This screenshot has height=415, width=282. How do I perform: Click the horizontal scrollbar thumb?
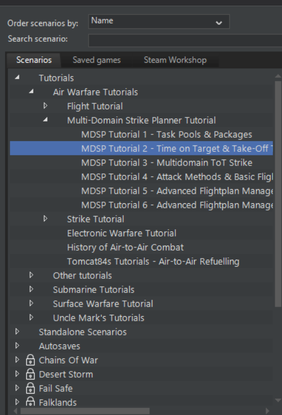coord(85,411)
